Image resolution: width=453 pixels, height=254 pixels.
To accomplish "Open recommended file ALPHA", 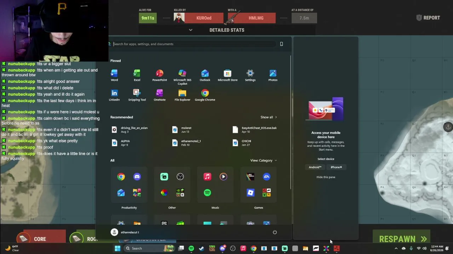I will point(121,143).
